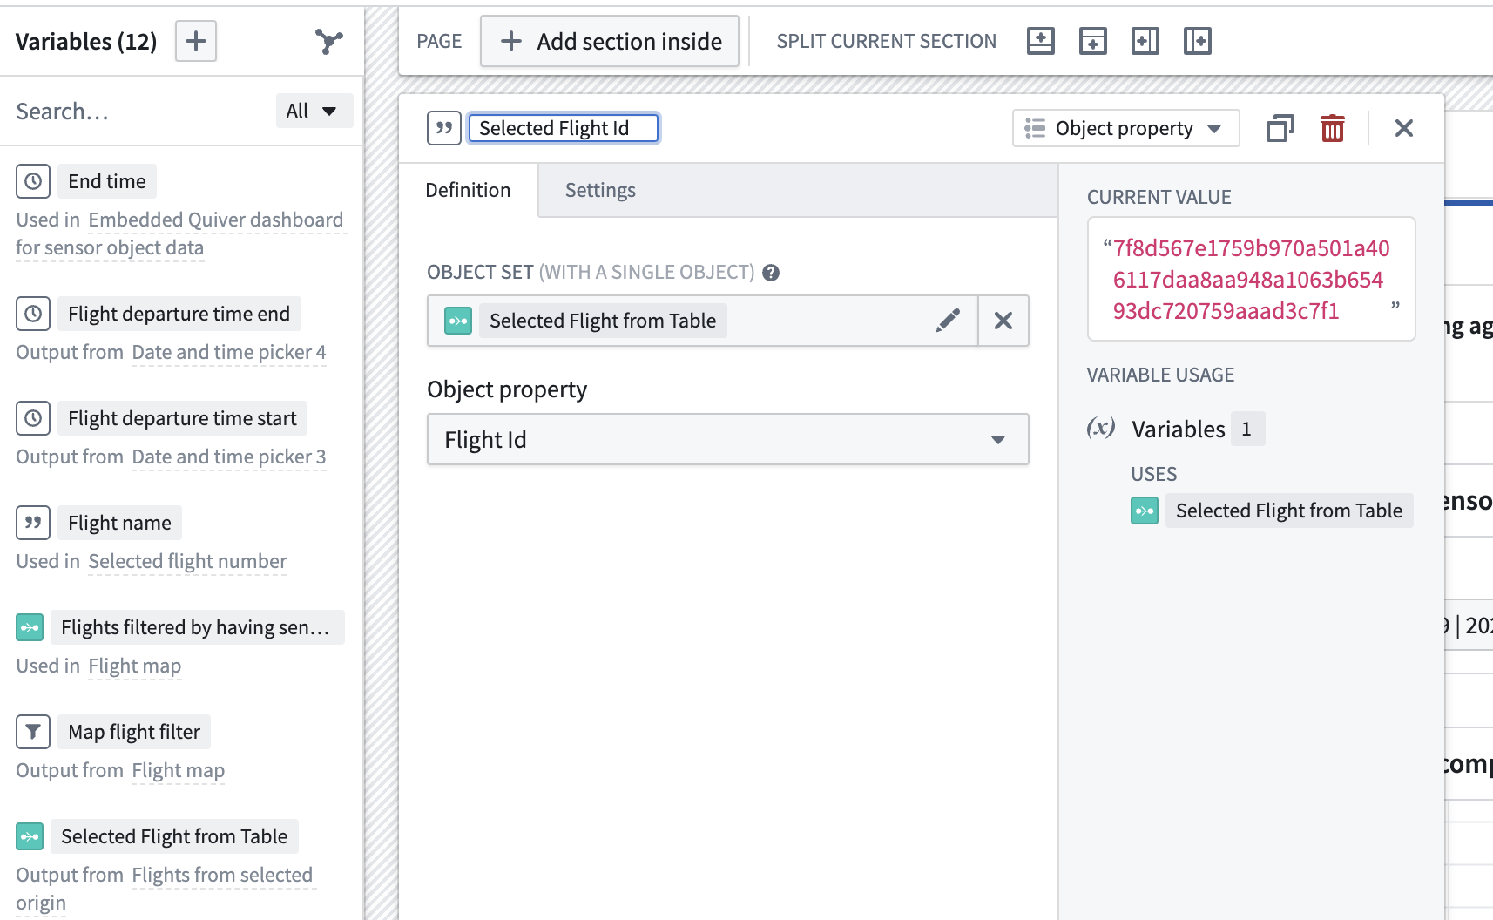1493x920 pixels.
Task: Duplicate the Selected Flight Id variable
Action: point(1280,128)
